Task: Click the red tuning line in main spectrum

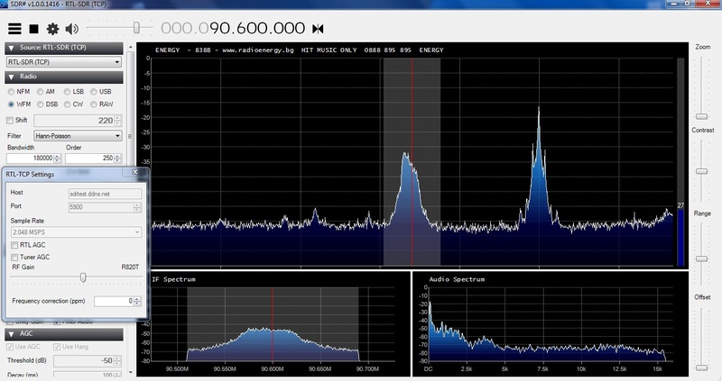Action: click(412, 161)
